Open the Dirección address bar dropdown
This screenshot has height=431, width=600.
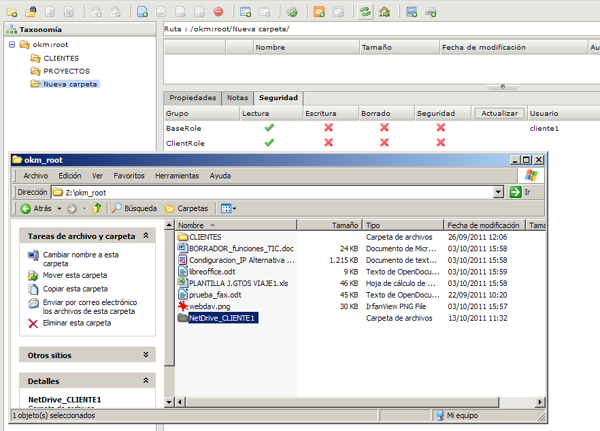pos(499,191)
